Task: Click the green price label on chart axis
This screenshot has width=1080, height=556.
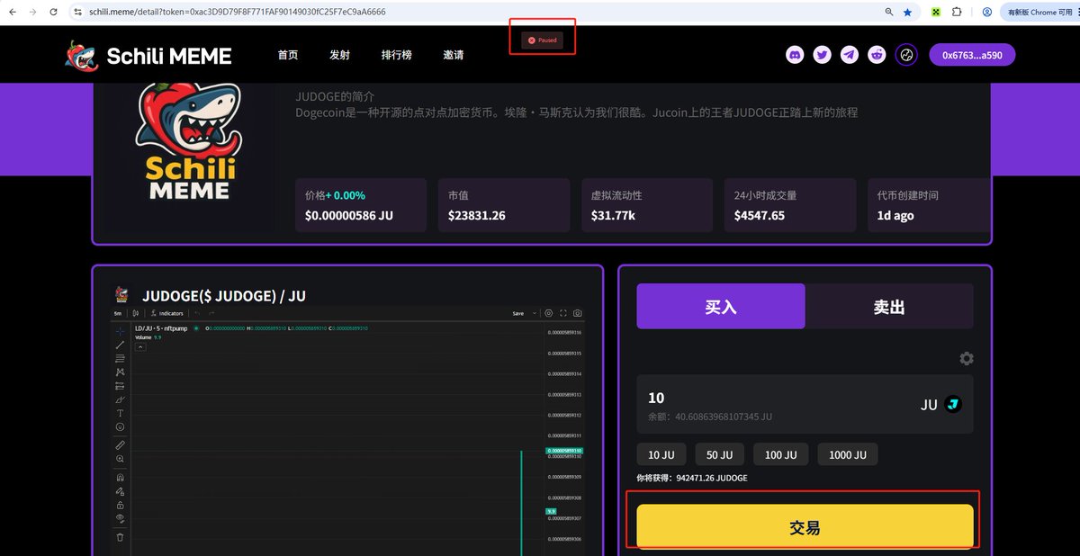Action: tap(564, 451)
